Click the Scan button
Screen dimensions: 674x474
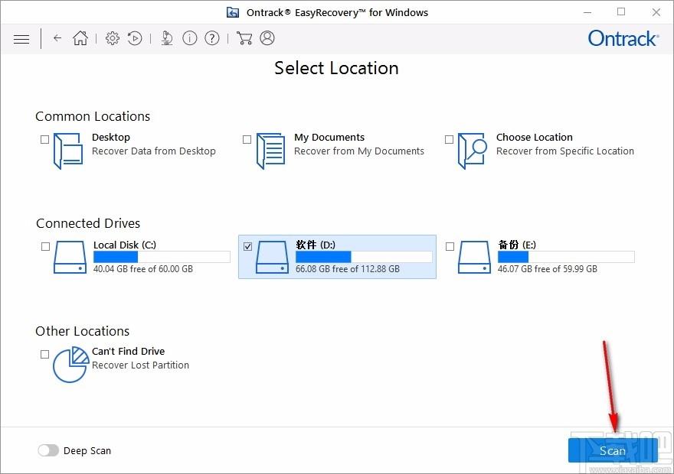pos(613,450)
